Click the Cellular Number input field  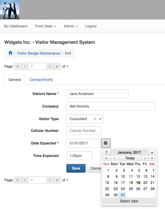[84, 131]
